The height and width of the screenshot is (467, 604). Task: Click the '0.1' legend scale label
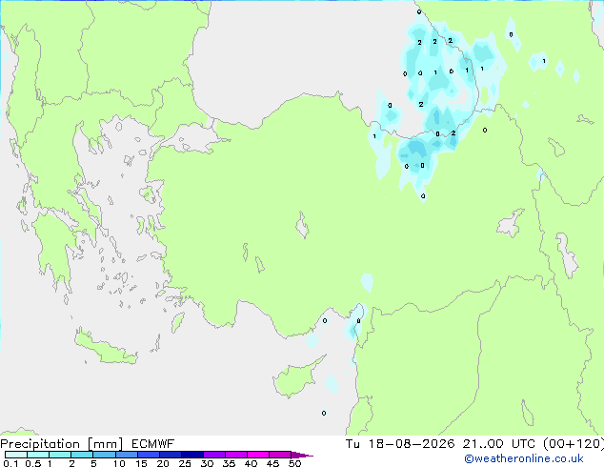[x=10, y=463]
